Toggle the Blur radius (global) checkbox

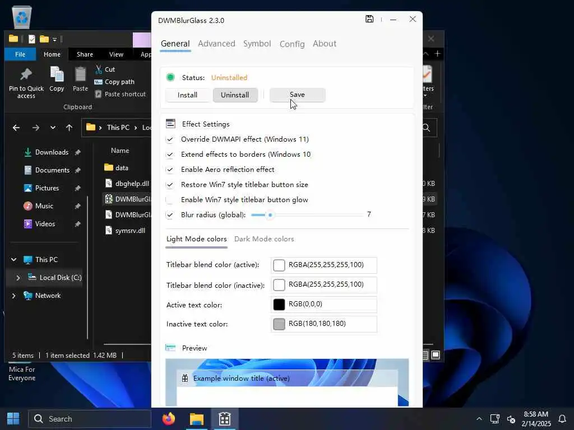[169, 215]
